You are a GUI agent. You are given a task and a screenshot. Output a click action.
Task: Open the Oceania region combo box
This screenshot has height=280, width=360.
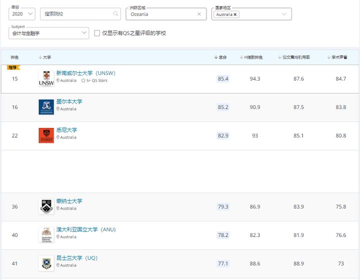tap(166, 14)
